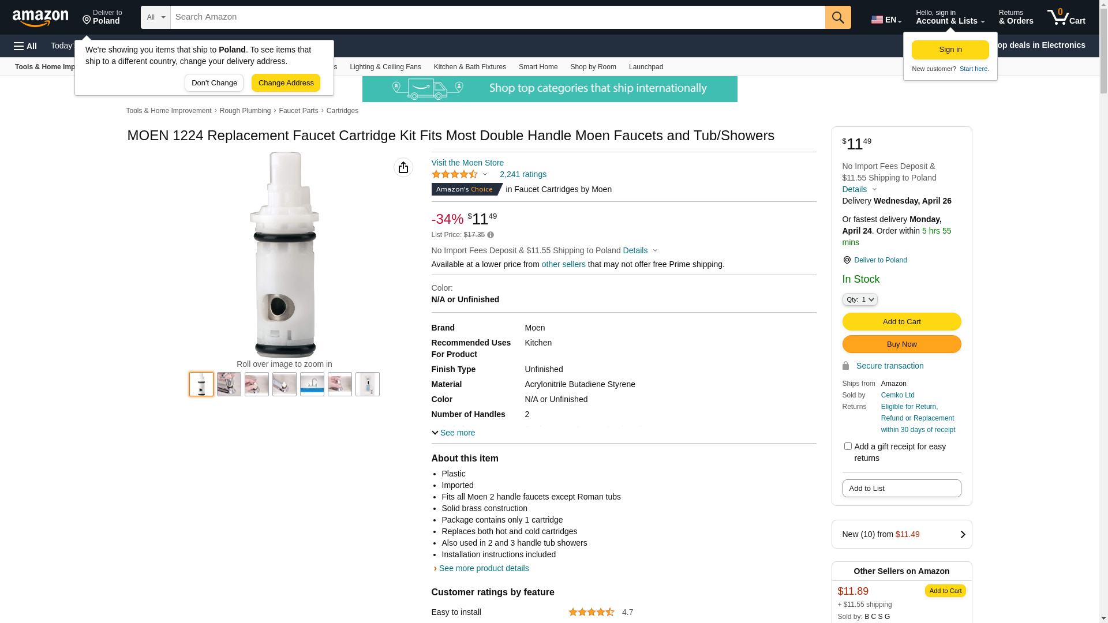Open the EN language selector
1108x623 pixels.
[886, 20]
